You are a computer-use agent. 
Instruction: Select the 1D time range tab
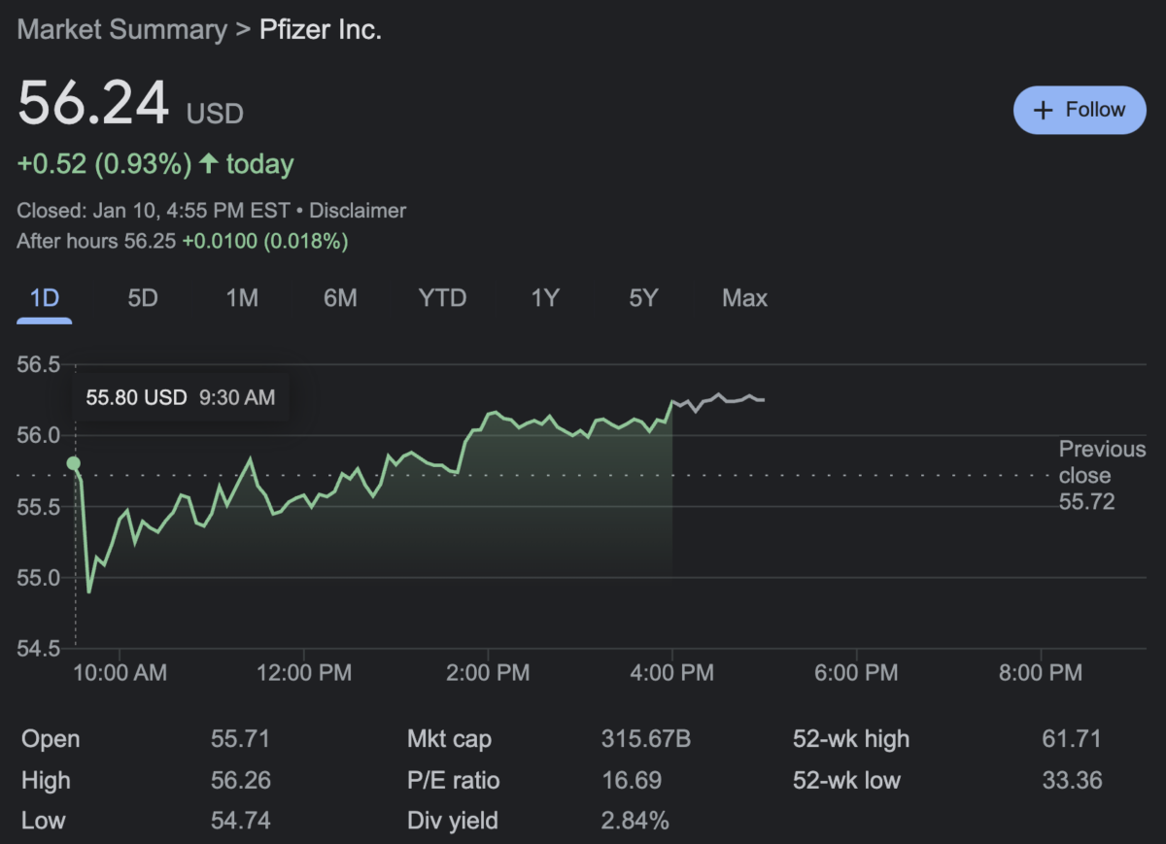[x=45, y=298]
